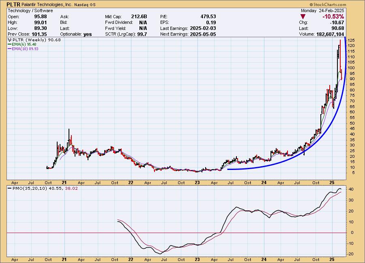The image size is (365, 263).
Task: Click the 125 price axis label
Action: coord(351,40)
